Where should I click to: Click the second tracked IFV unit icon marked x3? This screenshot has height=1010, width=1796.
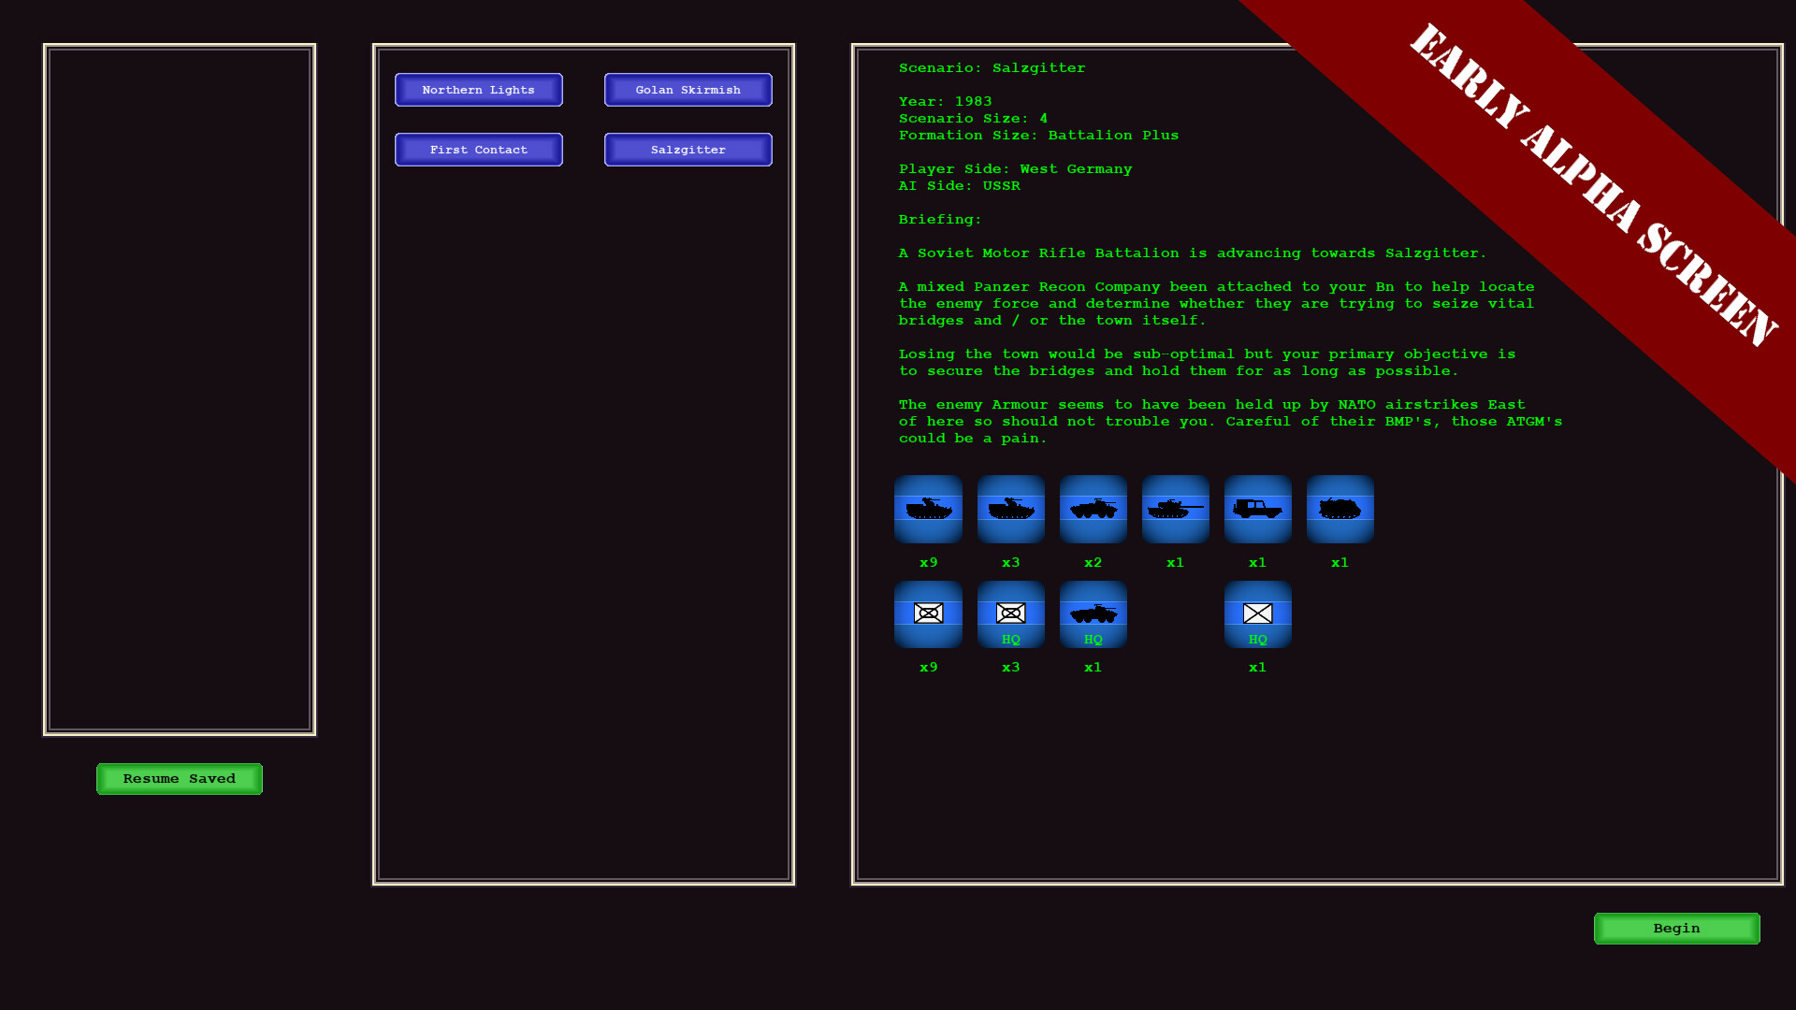(1010, 510)
